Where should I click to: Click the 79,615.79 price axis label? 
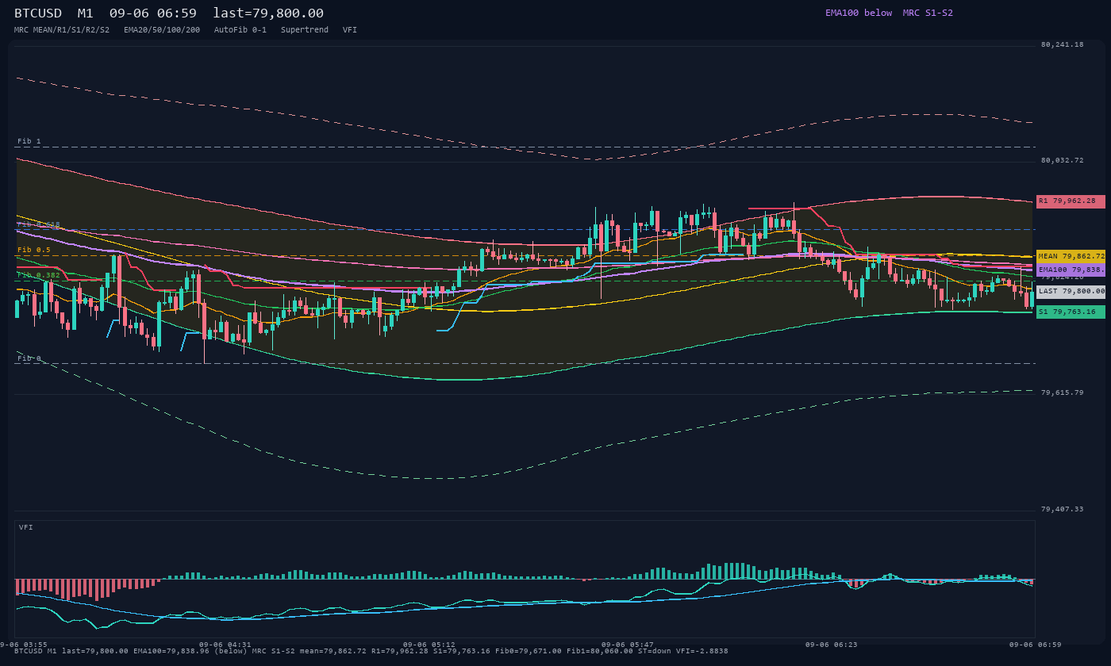tap(1062, 392)
